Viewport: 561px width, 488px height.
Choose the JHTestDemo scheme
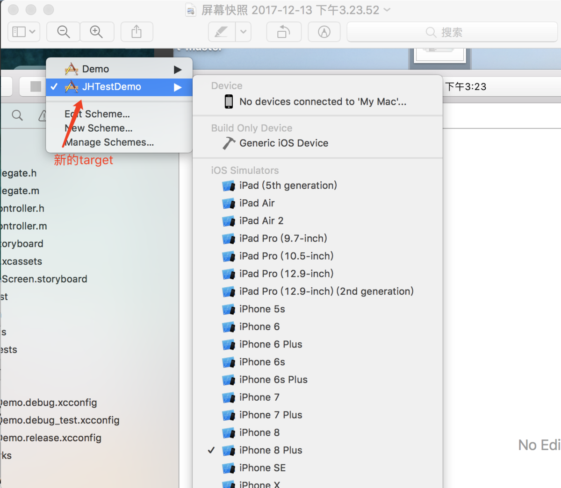point(119,87)
